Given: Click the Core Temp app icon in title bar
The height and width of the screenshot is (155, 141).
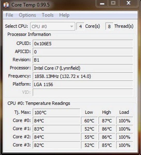Looking at the screenshot, I should pos(6,5).
